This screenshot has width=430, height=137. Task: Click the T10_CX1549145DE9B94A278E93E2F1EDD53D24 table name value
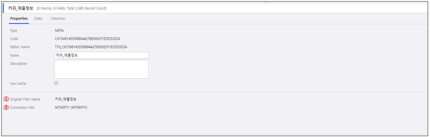tap(91, 47)
